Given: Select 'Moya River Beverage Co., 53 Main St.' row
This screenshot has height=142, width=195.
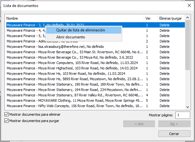Looking at the screenshot, I should coord(95,52).
